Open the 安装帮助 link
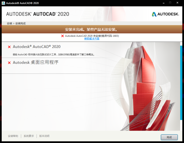 13,136
